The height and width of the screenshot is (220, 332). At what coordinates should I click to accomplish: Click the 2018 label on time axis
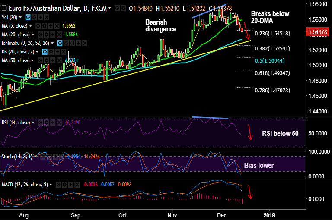[x=269, y=215]
